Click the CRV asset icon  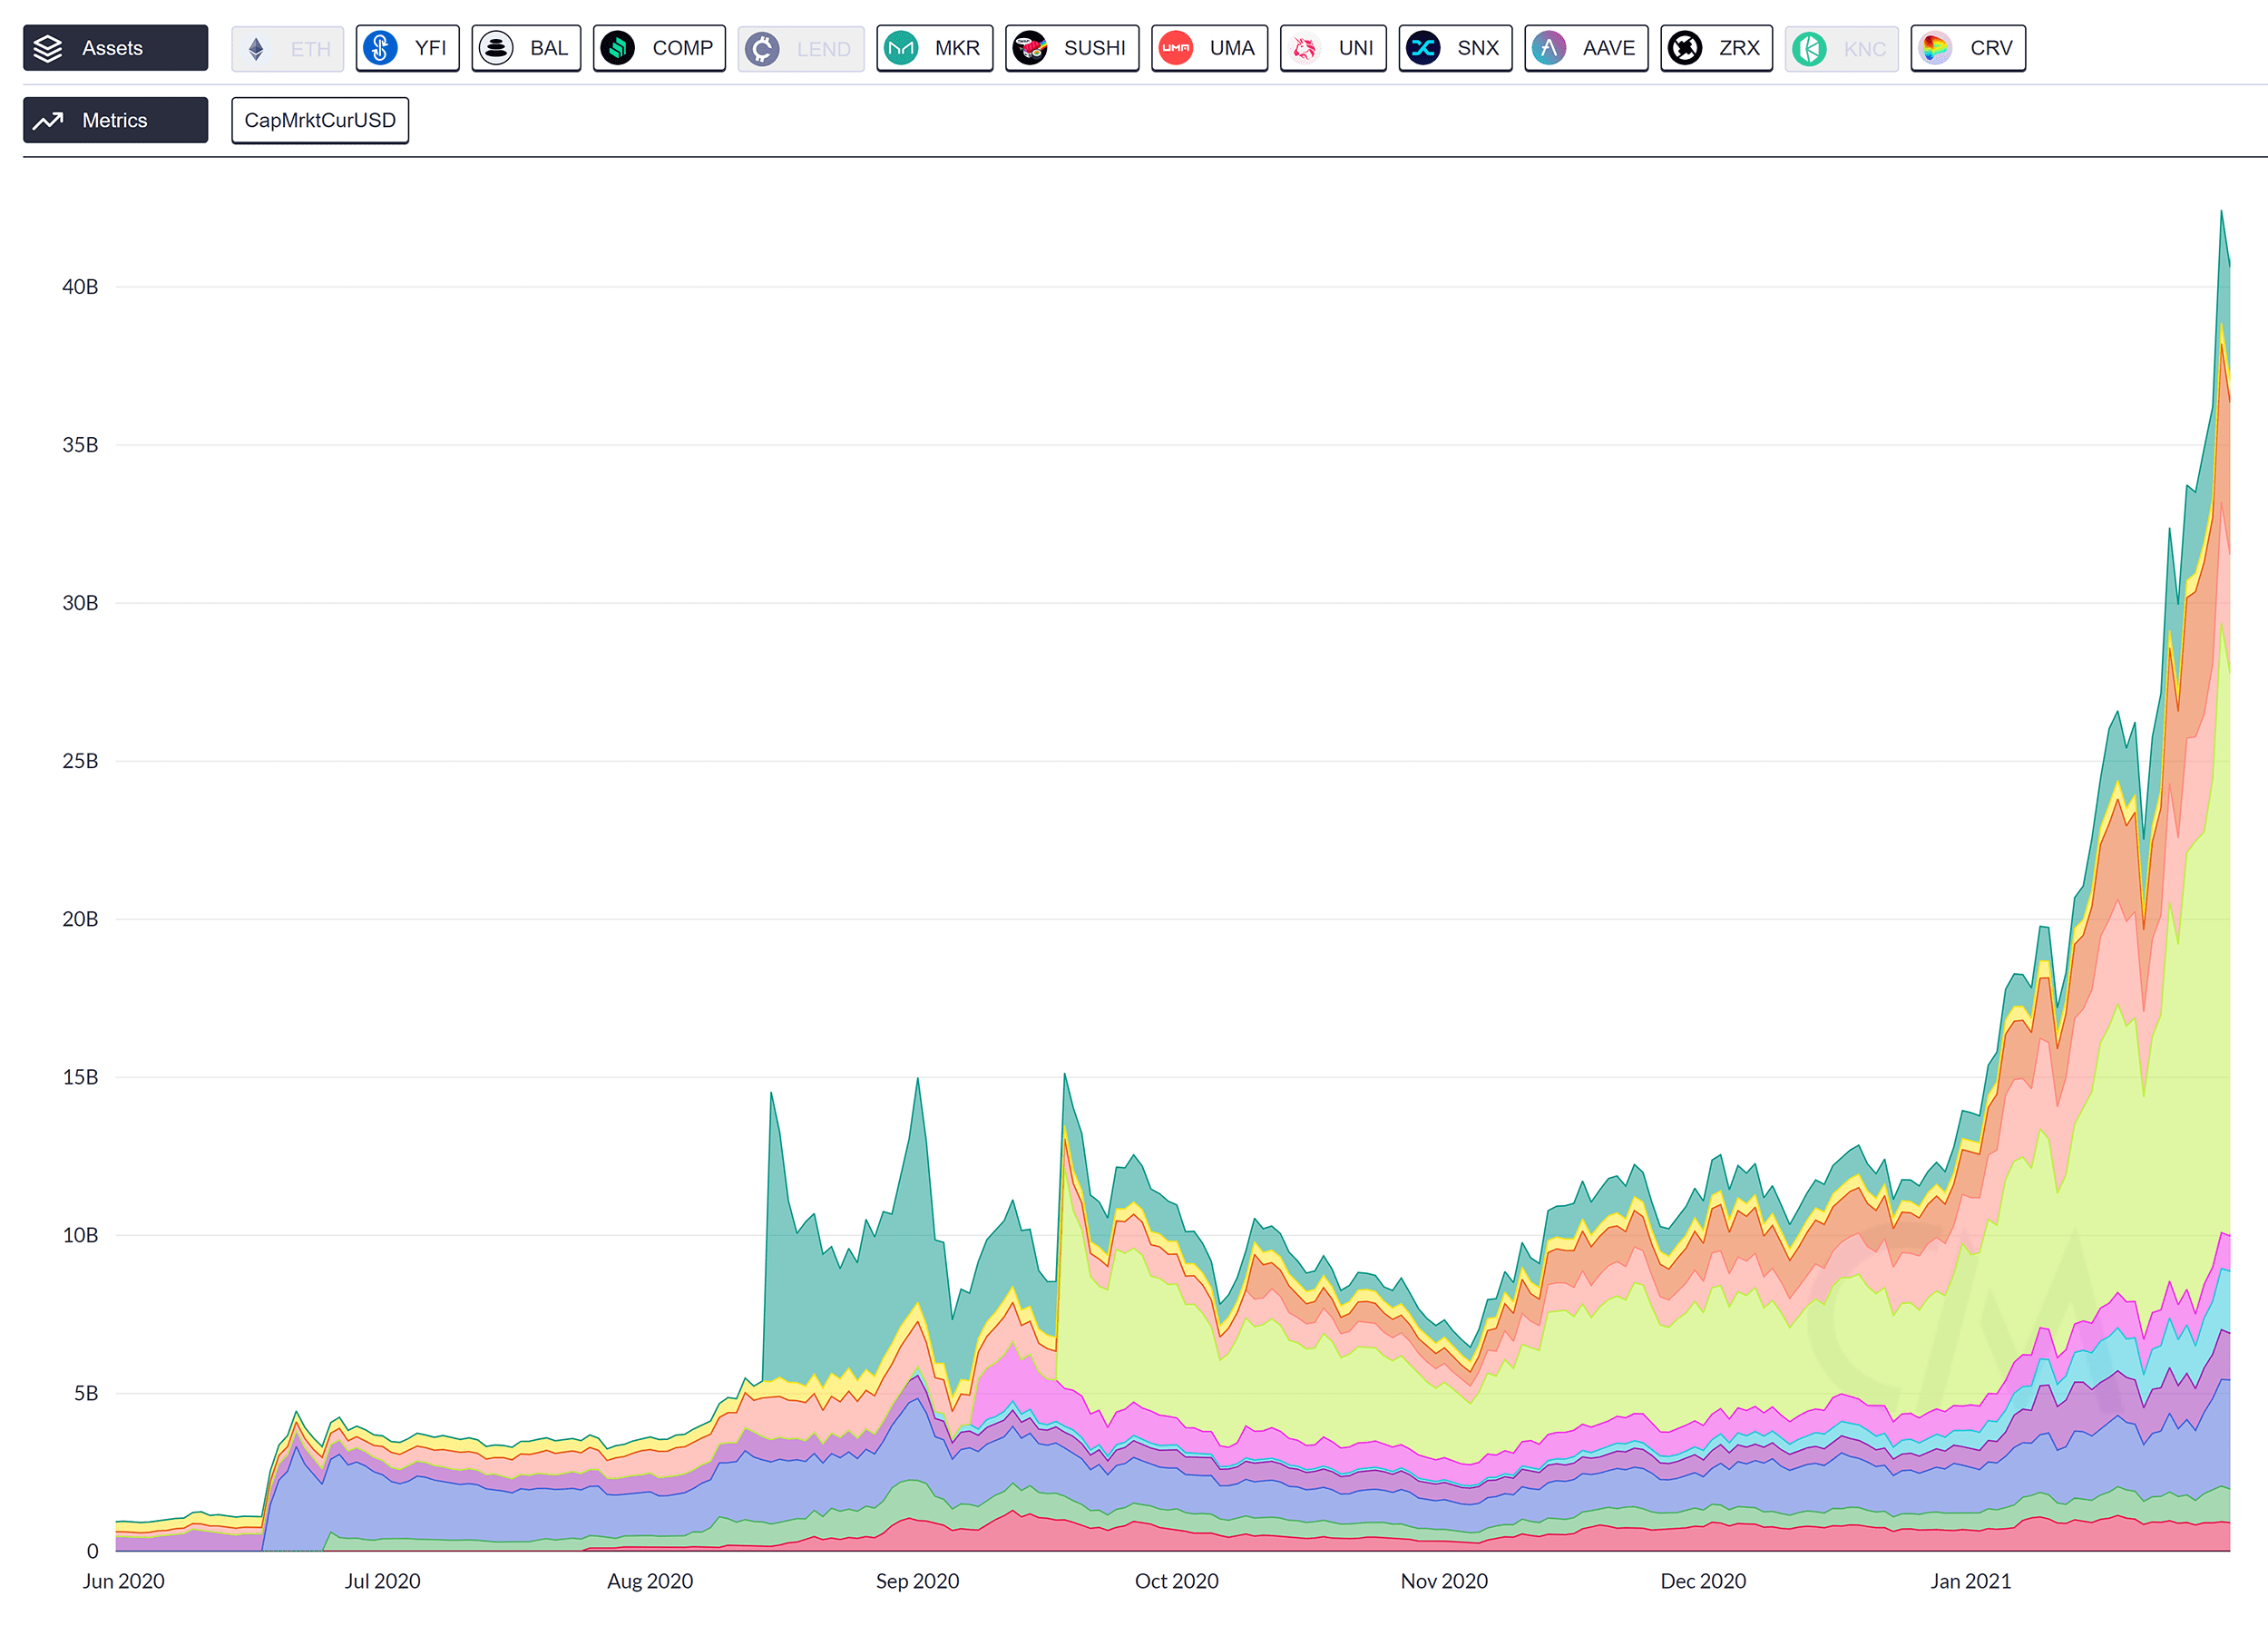pyautogui.click(x=1937, y=47)
